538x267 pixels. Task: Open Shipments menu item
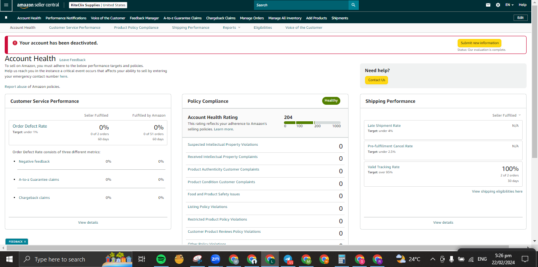coord(340,18)
